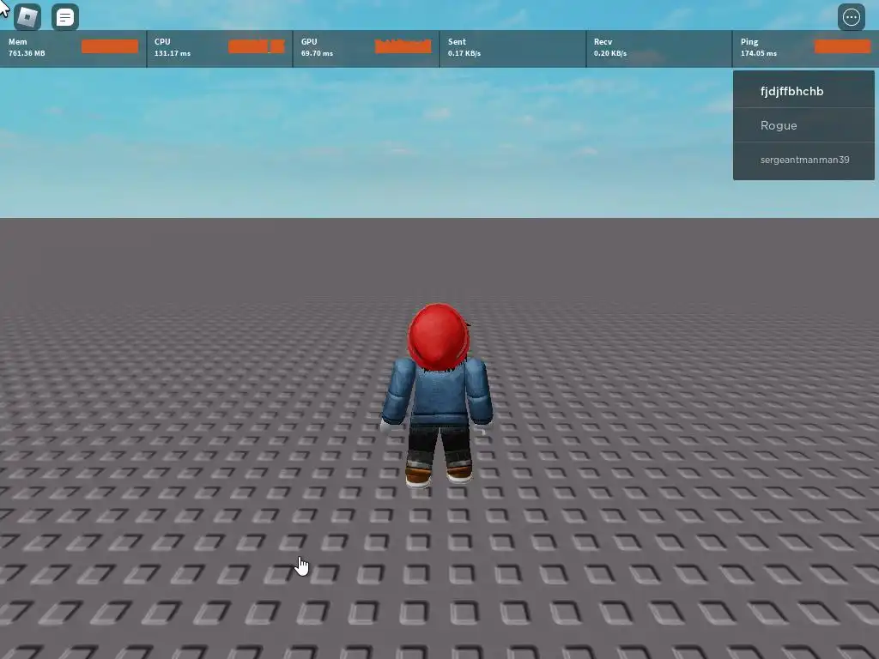Select the Mem performance stat panel

click(73, 49)
